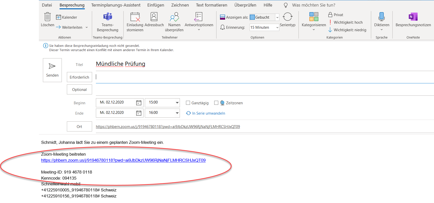Open the start time 15:00 dropdown
The image size is (434, 203).
(x=177, y=103)
